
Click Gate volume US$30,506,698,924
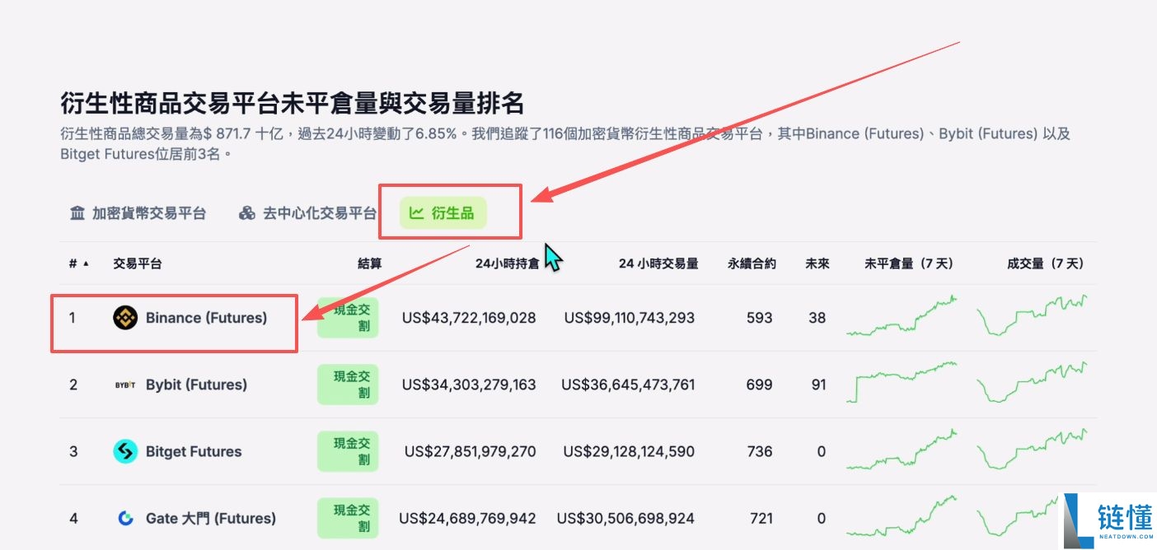point(625,518)
